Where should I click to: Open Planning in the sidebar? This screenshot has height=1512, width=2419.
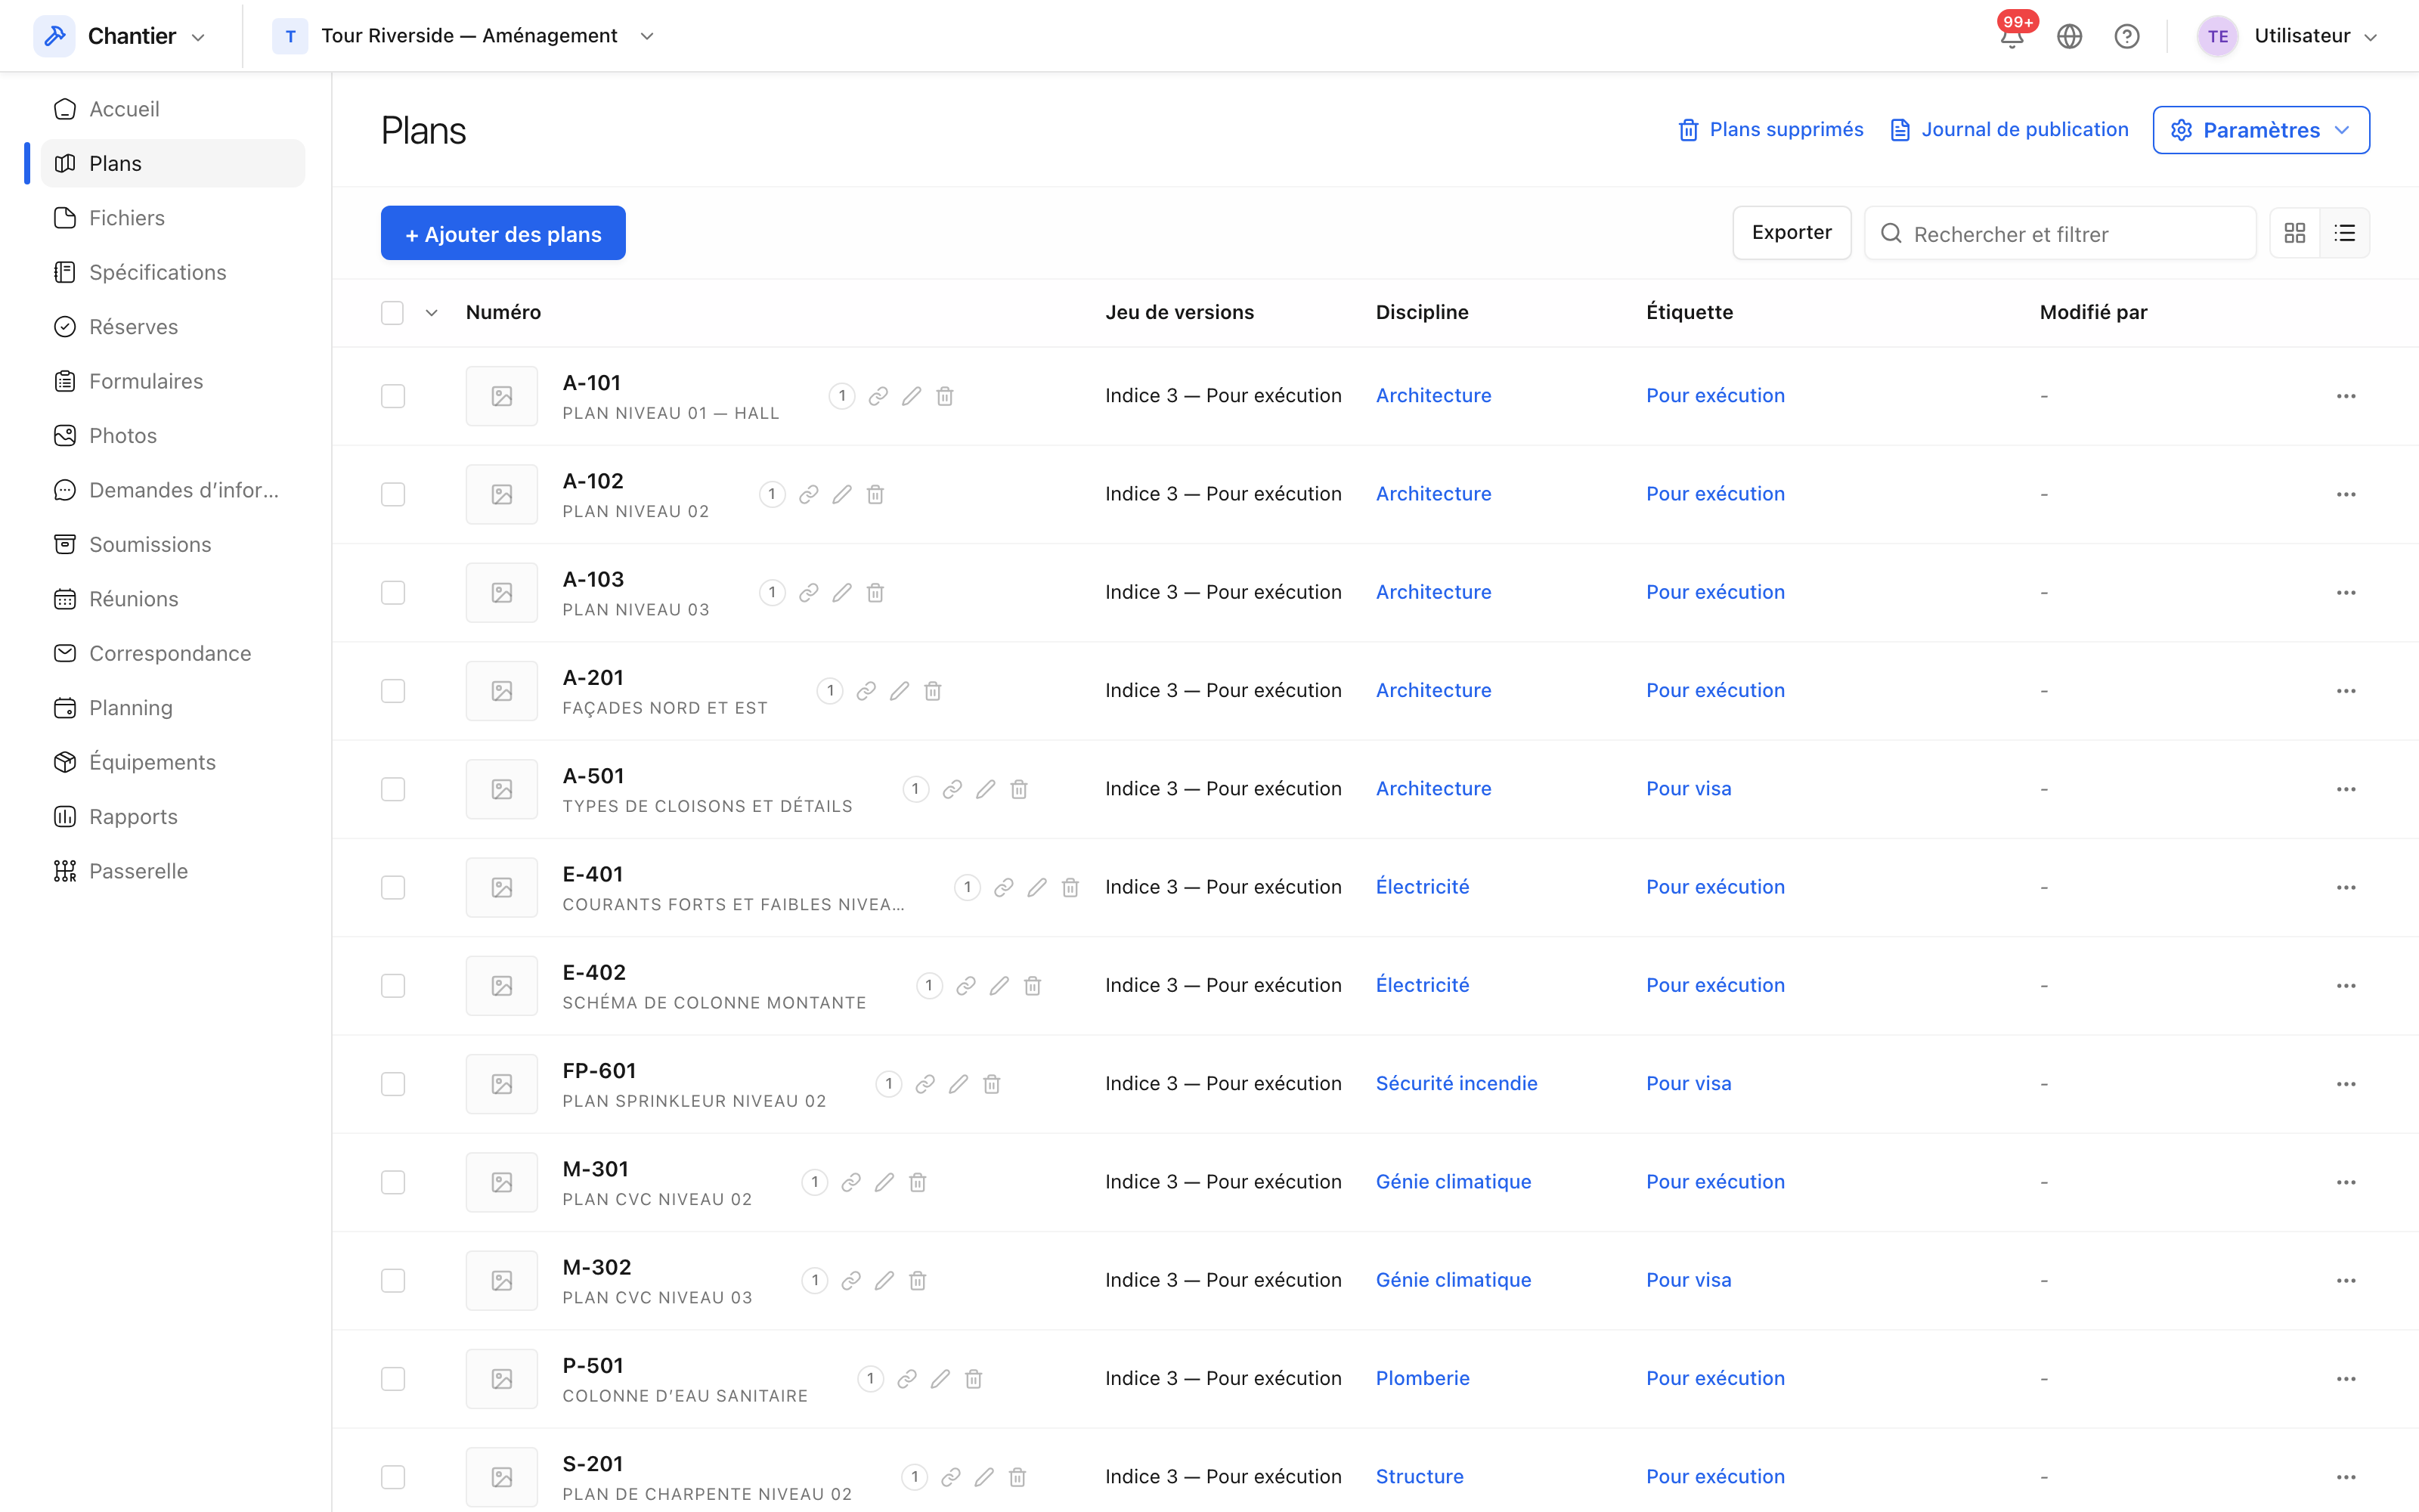click(x=172, y=708)
